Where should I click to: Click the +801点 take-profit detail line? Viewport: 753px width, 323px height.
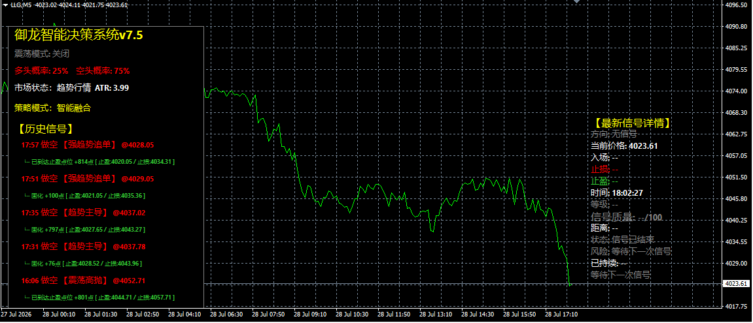99,298
